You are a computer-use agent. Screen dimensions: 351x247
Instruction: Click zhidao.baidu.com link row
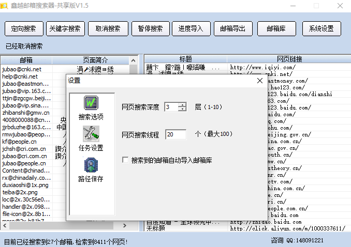(266, 222)
